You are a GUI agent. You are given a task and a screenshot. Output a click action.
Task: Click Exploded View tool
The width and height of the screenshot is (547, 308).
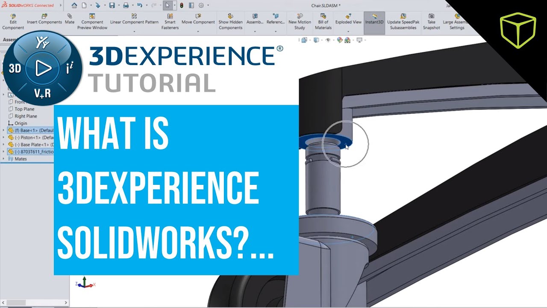348,19
